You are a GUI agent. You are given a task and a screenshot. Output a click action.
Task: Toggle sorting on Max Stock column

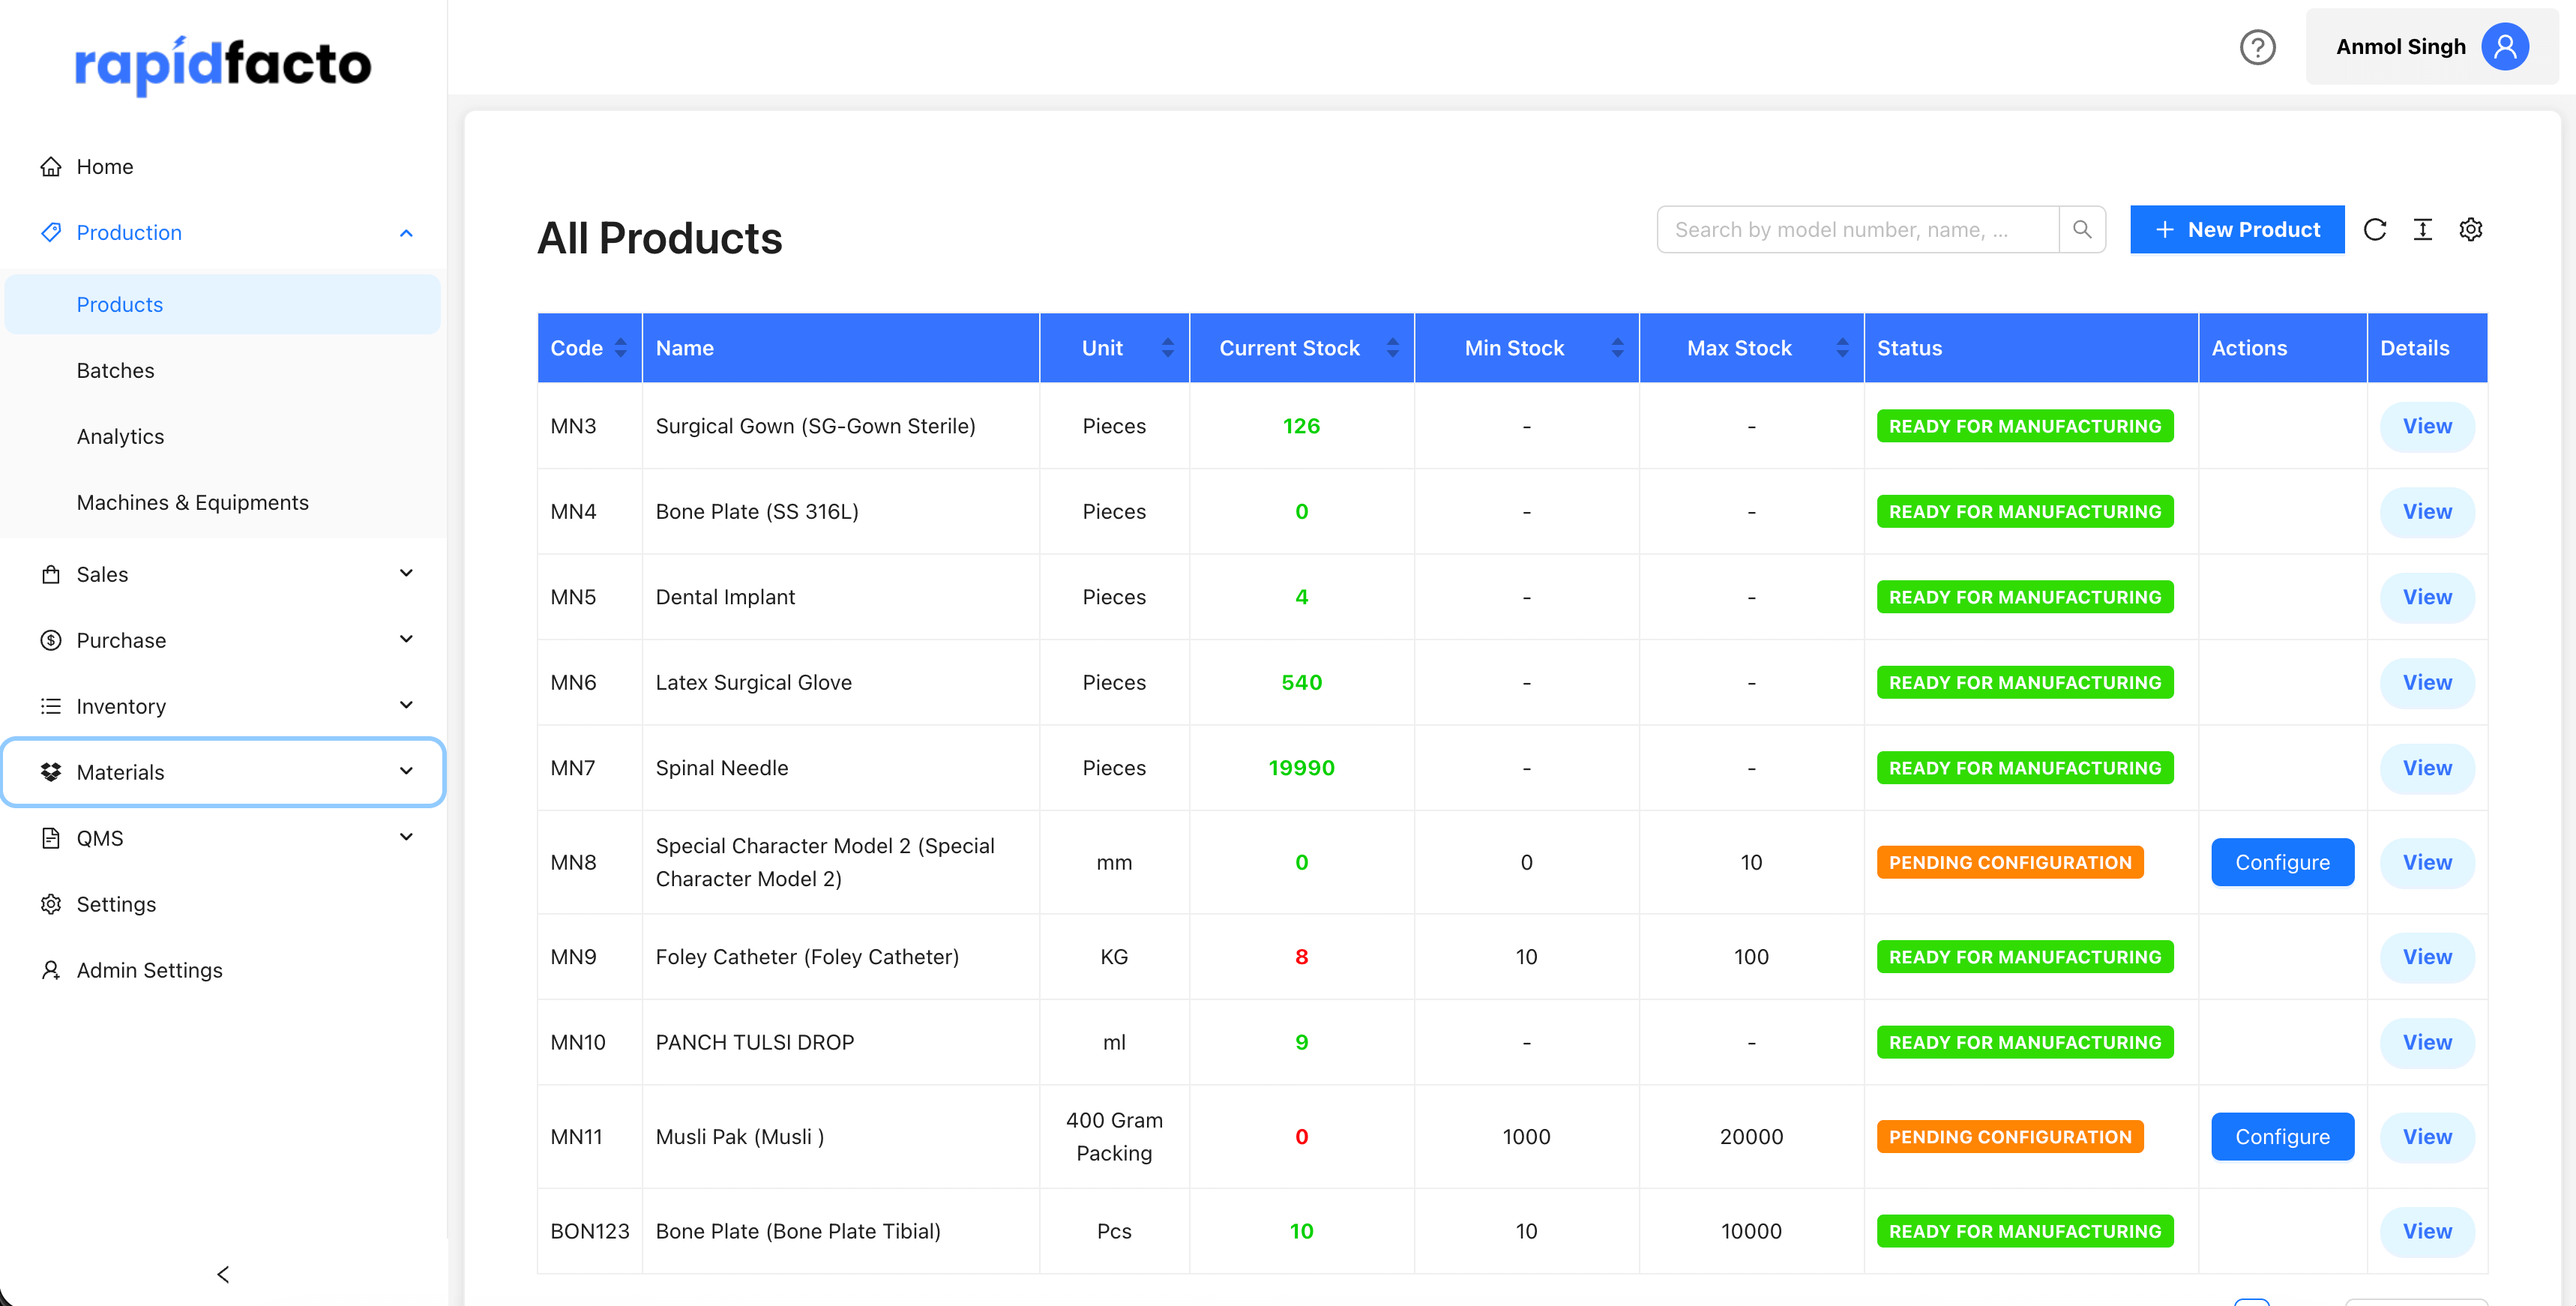1843,347
